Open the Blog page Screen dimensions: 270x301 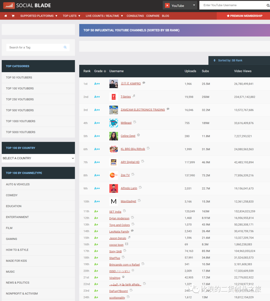click(x=165, y=16)
